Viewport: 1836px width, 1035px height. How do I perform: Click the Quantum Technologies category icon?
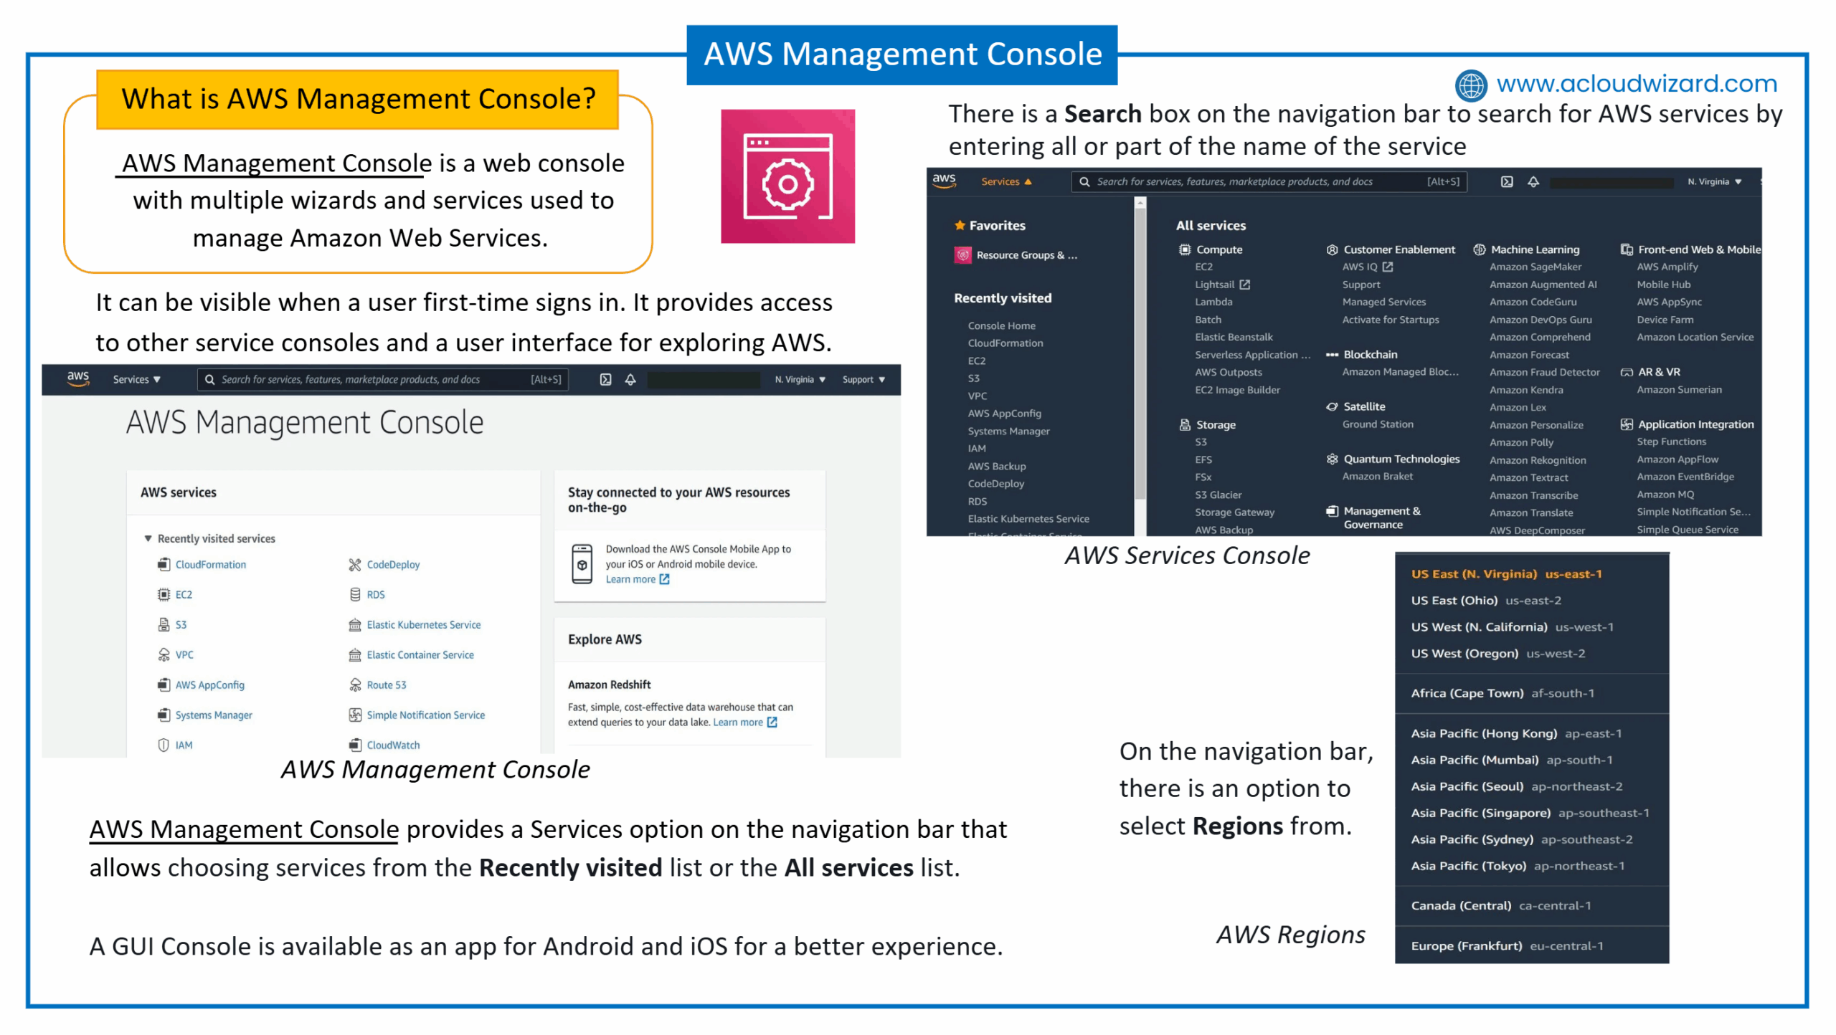coord(1332,459)
